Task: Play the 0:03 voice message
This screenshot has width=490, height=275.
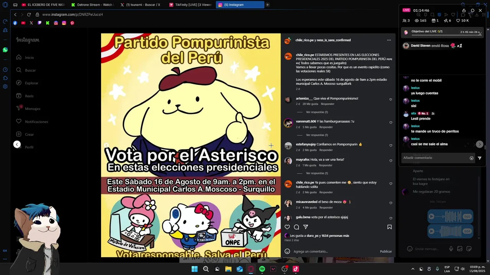Action: pos(432,217)
